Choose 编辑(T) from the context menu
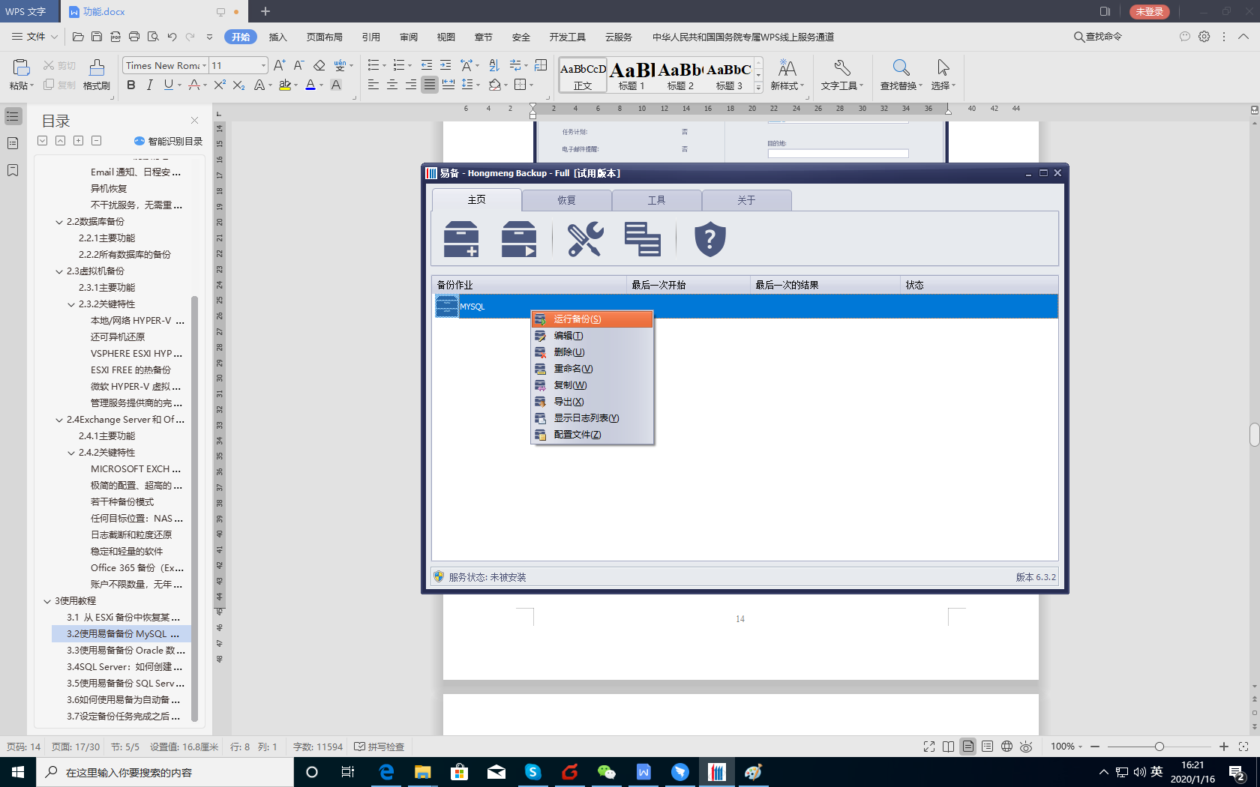The width and height of the screenshot is (1260, 787). point(592,336)
